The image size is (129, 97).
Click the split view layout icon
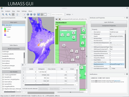click(45, 14)
